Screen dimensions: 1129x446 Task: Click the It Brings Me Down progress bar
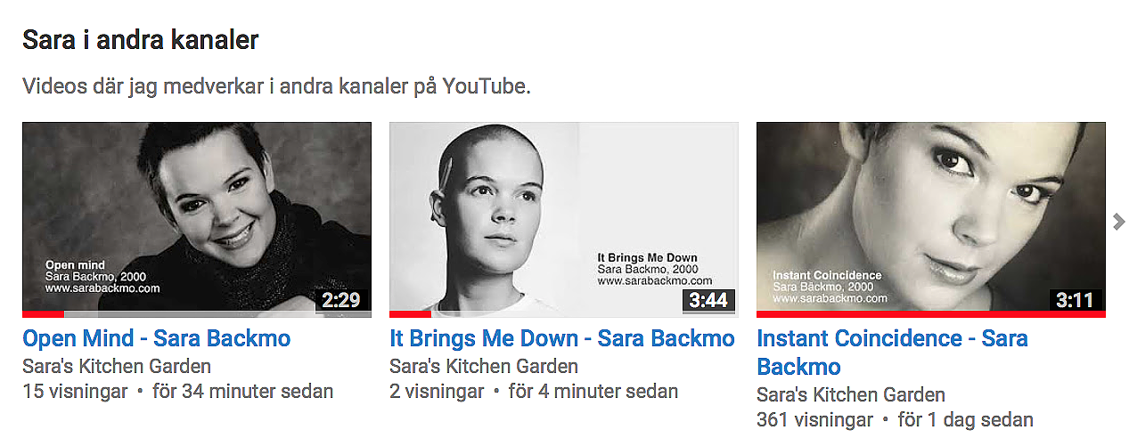(410, 314)
